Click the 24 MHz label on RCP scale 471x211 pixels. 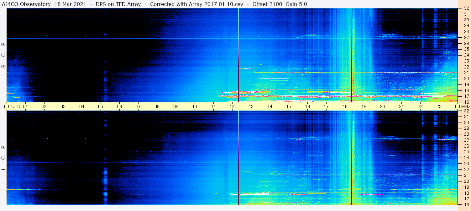[466, 55]
